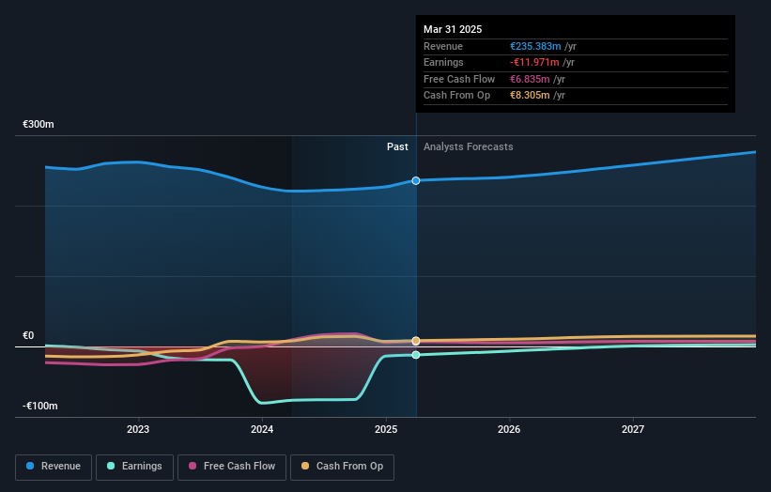Image resolution: width=771 pixels, height=492 pixels.
Task: Click the -€11.971m earnings value
Action: [x=534, y=62]
